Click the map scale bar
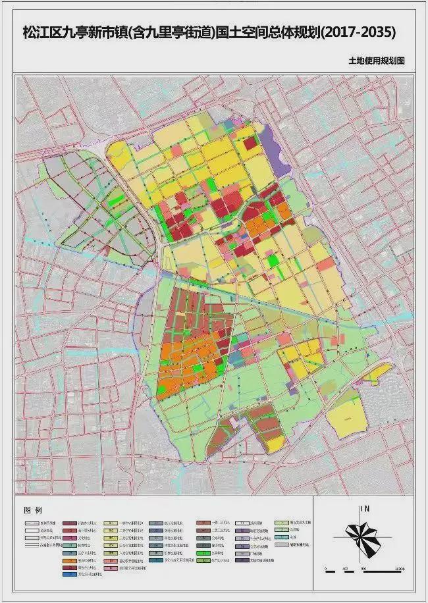The image size is (428, 603). click(363, 571)
